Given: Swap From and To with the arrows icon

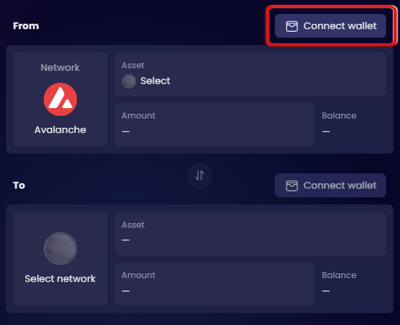Looking at the screenshot, I should (199, 175).
